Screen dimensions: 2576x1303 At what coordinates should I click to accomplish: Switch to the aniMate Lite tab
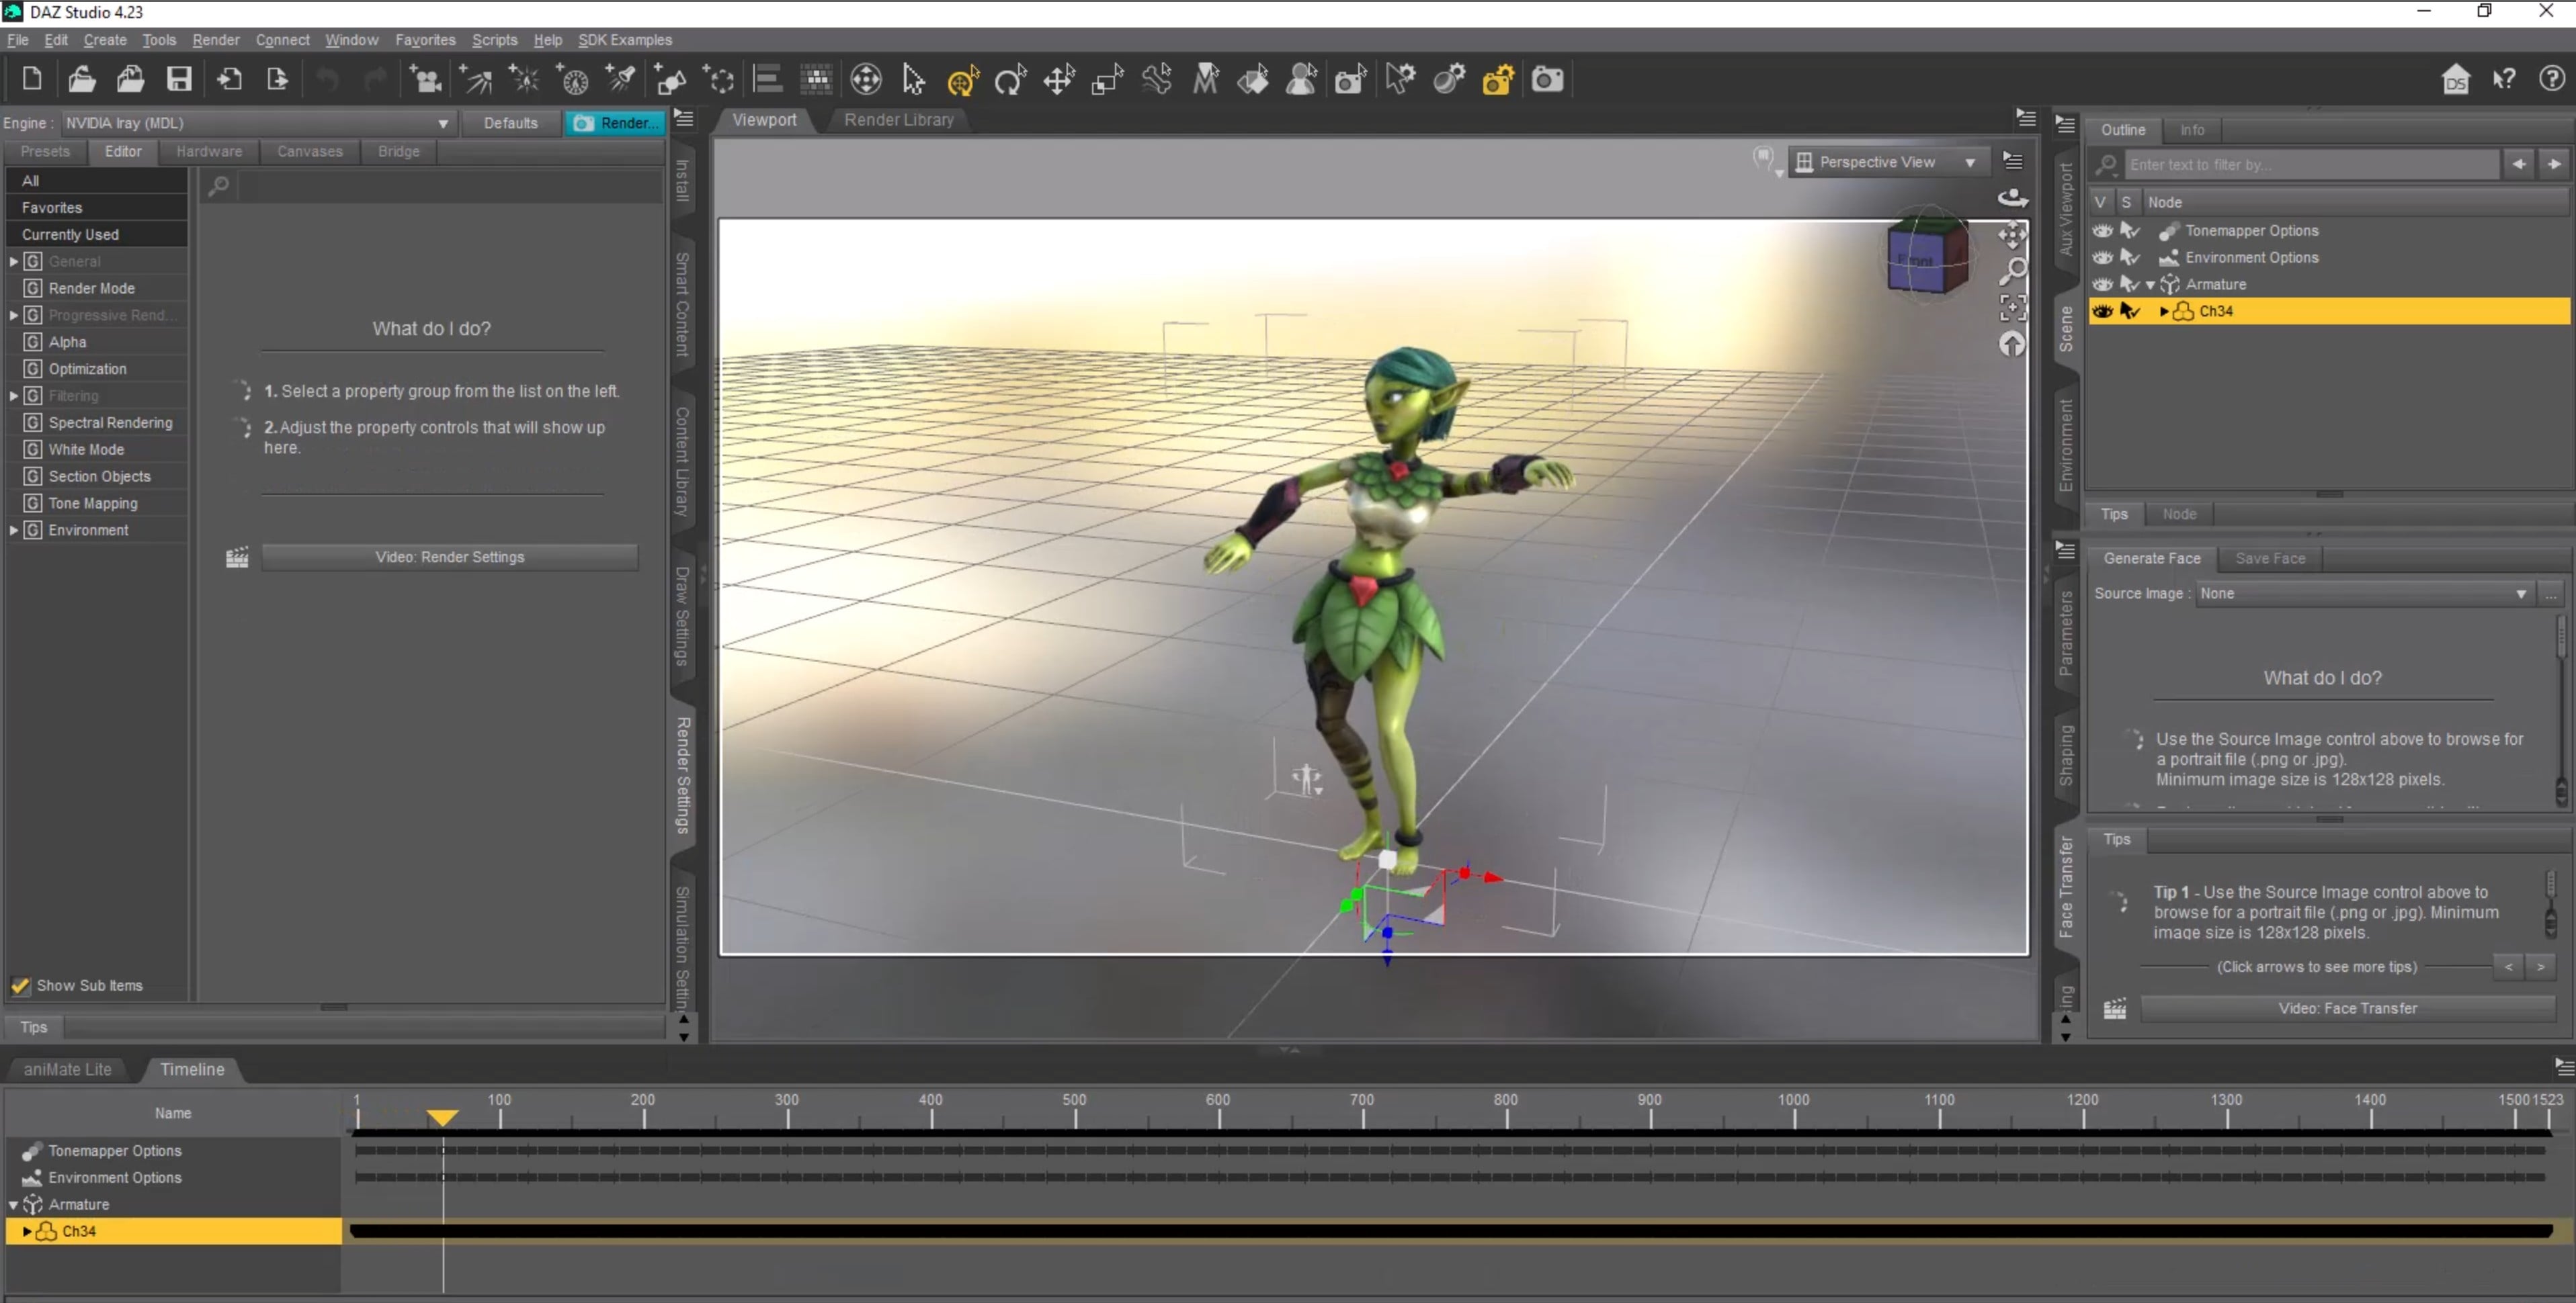[66, 1069]
